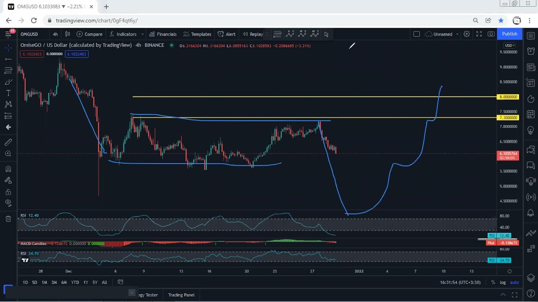
Task: Select the ruler measure tool
Action: click(x=8, y=143)
